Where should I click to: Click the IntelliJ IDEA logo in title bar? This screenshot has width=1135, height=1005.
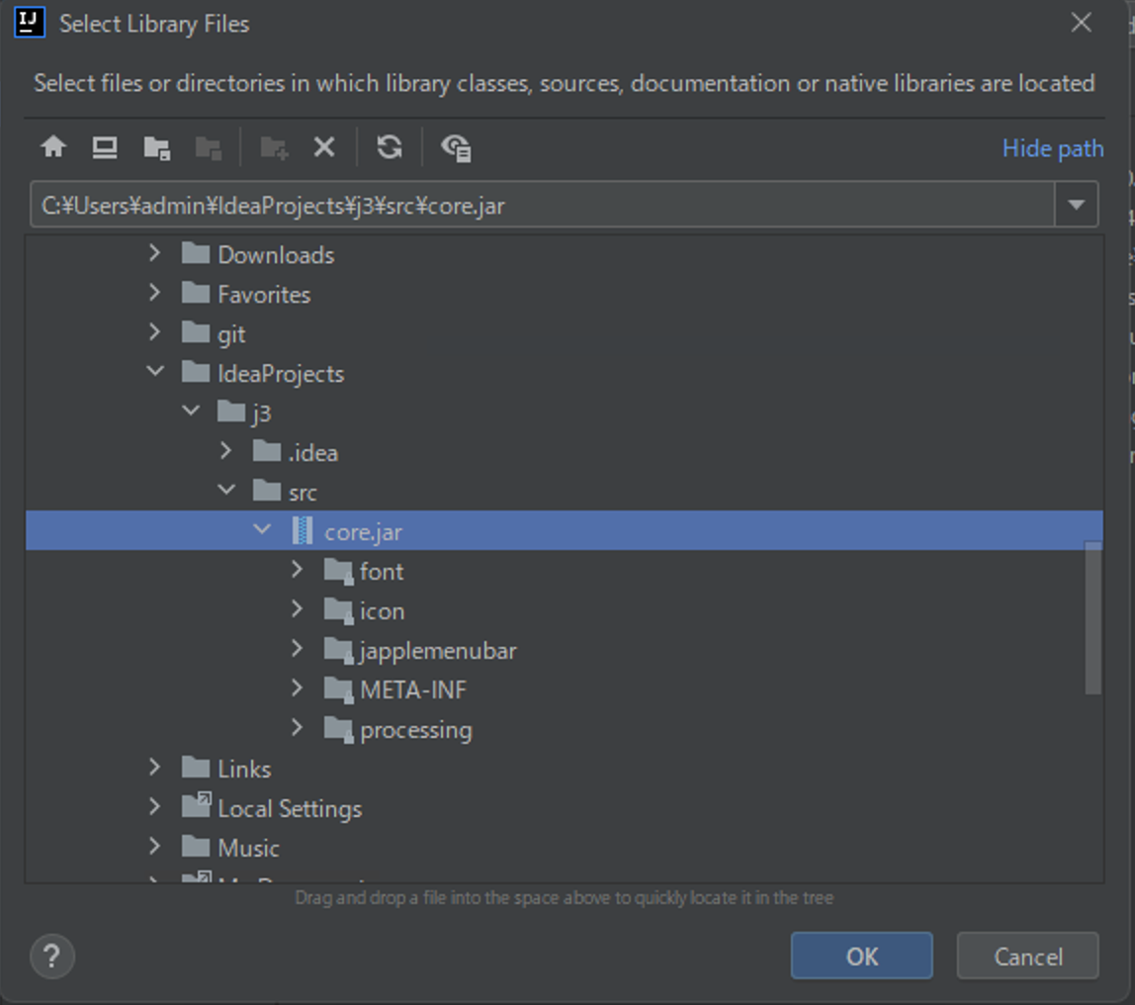coord(30,23)
